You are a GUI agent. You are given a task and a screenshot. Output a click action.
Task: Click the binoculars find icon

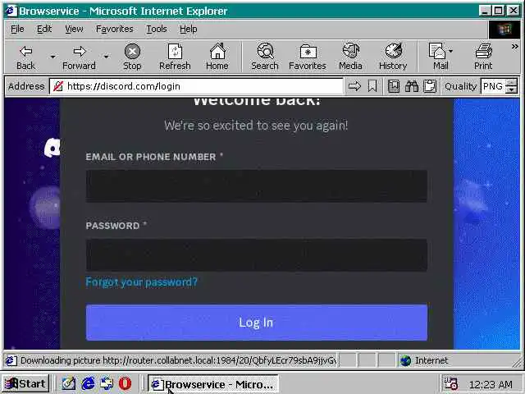412,86
